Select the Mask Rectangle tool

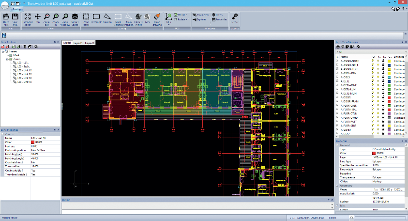118,19
